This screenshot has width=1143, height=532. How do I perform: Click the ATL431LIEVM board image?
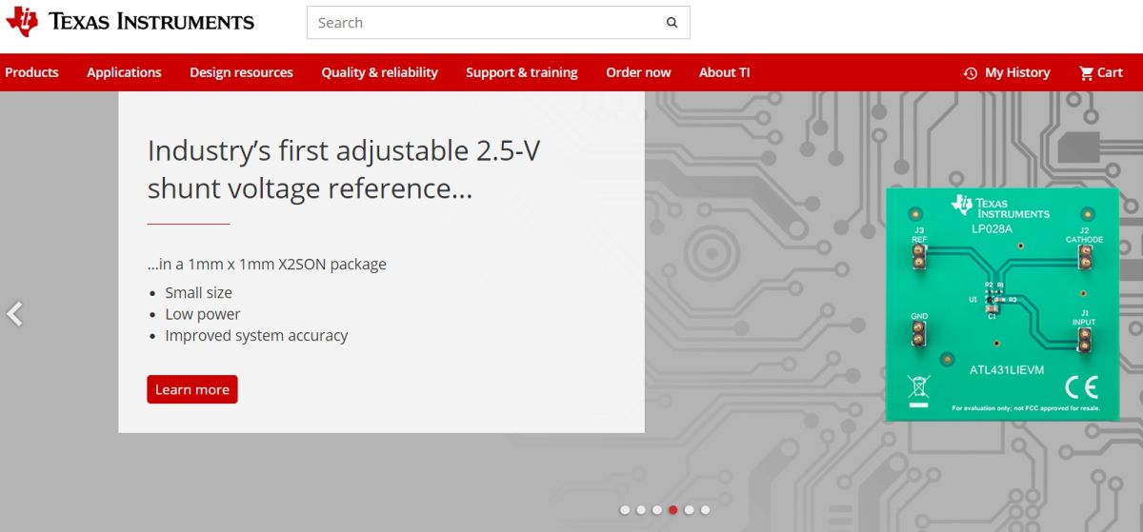pos(1003,304)
